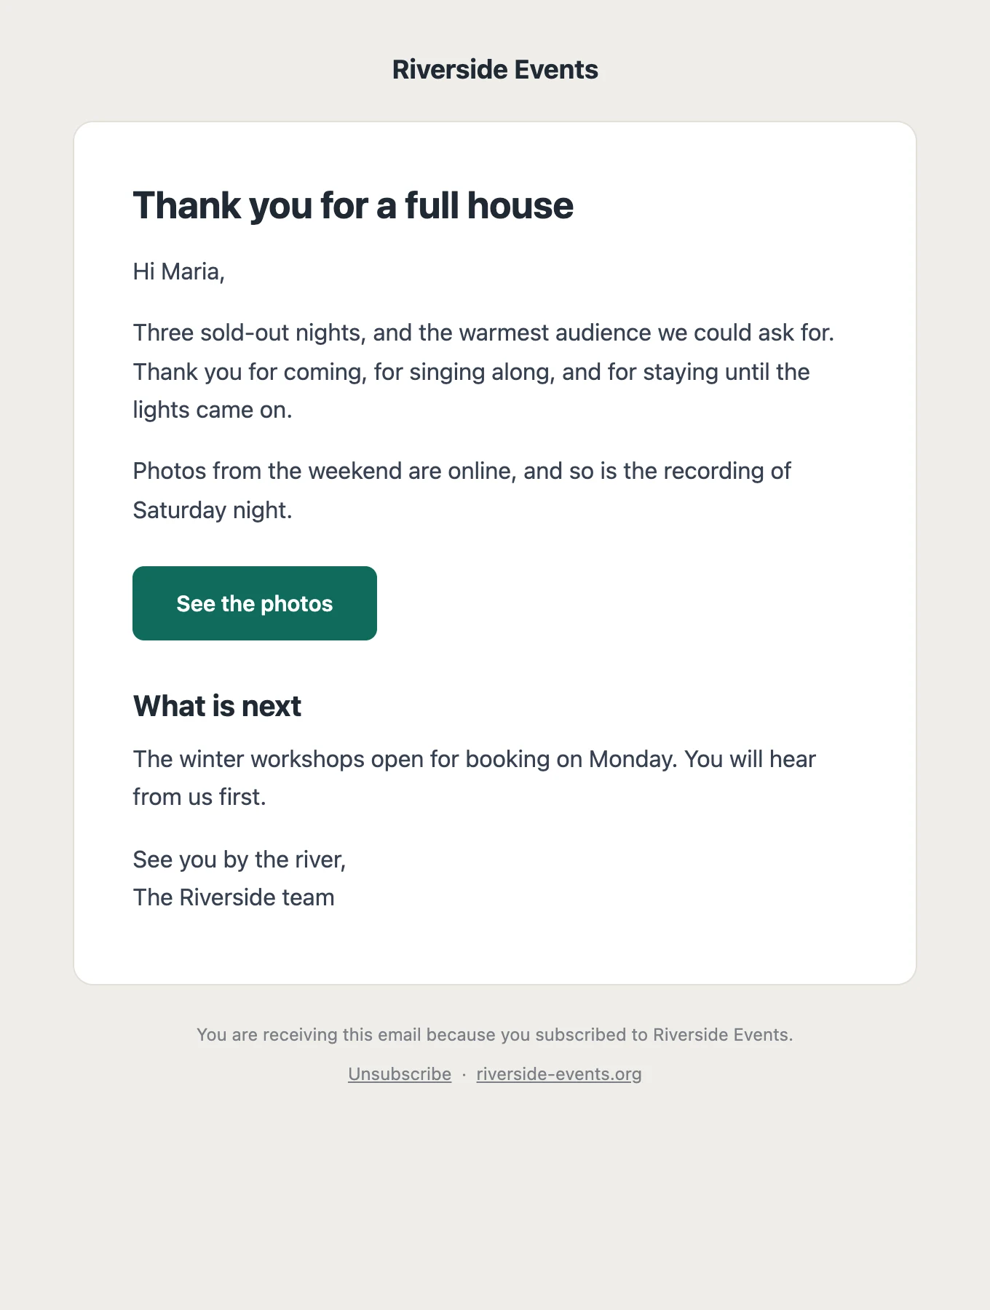The width and height of the screenshot is (990, 1310).
Task: Click 'The Riverside team' signature line
Action: [234, 897]
